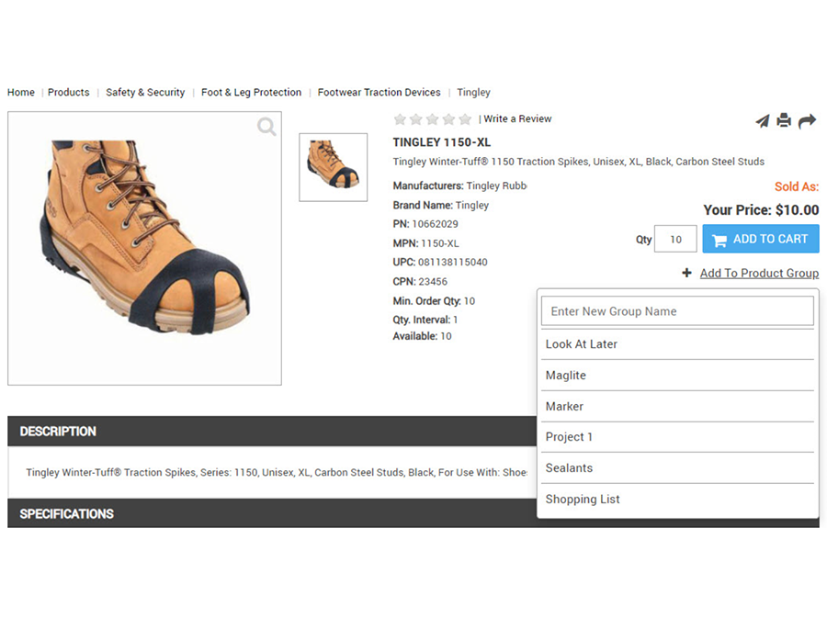This screenshot has height=618, width=827.
Task: Open Tingley breadcrumb link
Action: (473, 92)
